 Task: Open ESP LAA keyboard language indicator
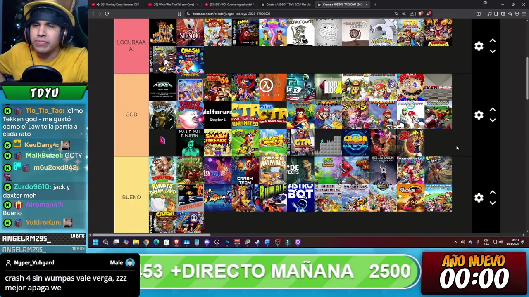click(x=486, y=242)
